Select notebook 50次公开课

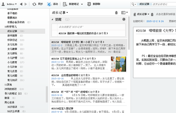coord(13,111)
